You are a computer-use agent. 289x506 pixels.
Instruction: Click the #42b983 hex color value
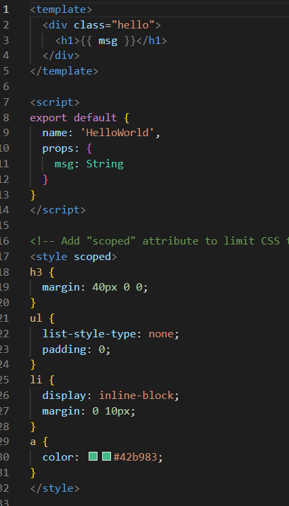(135, 457)
